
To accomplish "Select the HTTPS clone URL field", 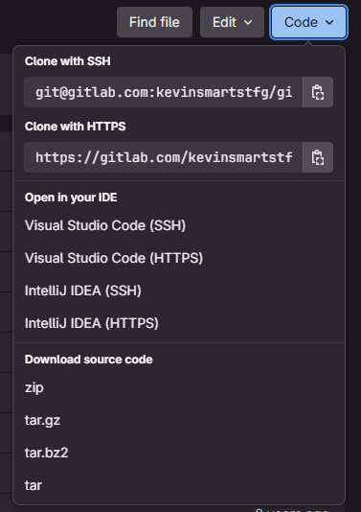I will point(164,157).
